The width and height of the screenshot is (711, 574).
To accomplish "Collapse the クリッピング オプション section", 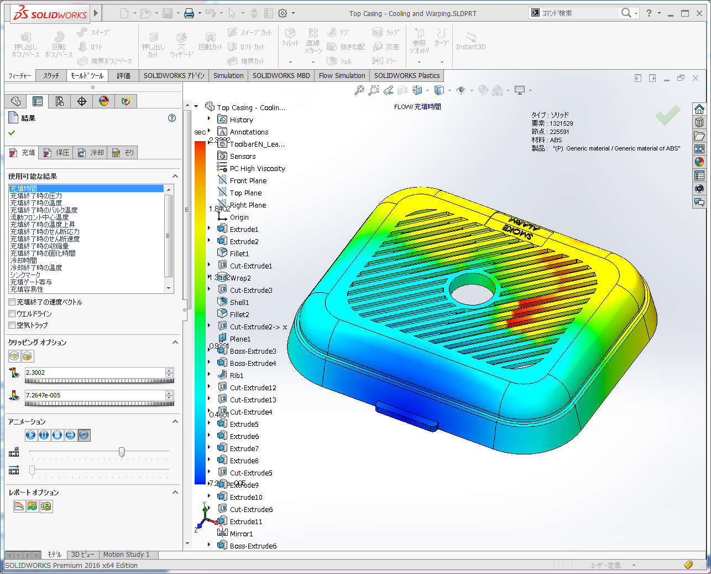I will coord(175,343).
